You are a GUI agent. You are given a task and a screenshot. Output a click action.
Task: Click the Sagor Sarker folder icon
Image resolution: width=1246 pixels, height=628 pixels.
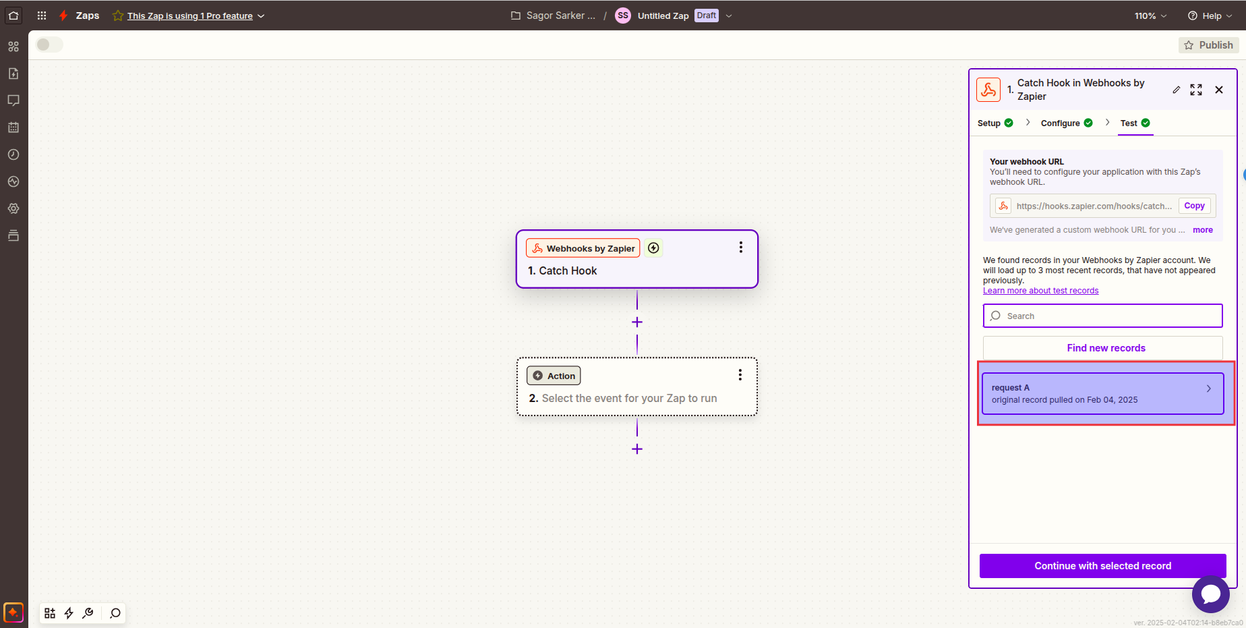[x=516, y=16]
